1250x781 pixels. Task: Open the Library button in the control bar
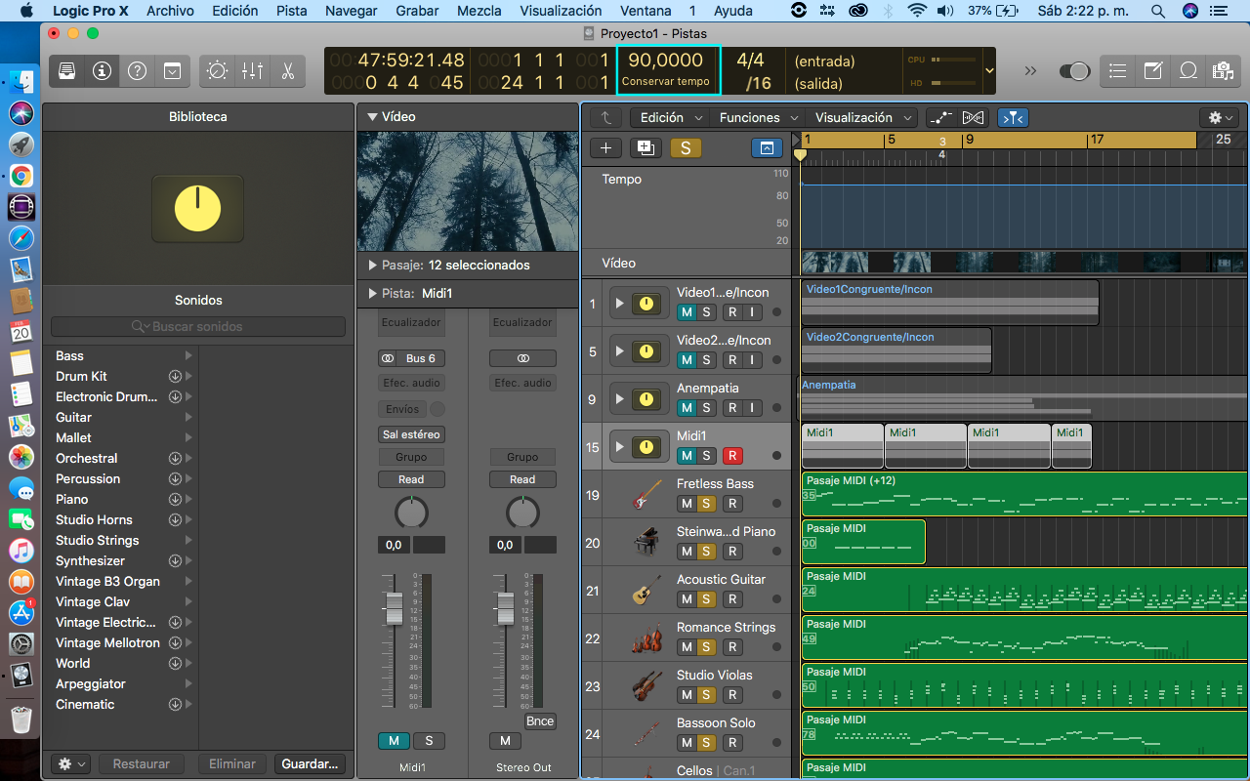coord(66,71)
